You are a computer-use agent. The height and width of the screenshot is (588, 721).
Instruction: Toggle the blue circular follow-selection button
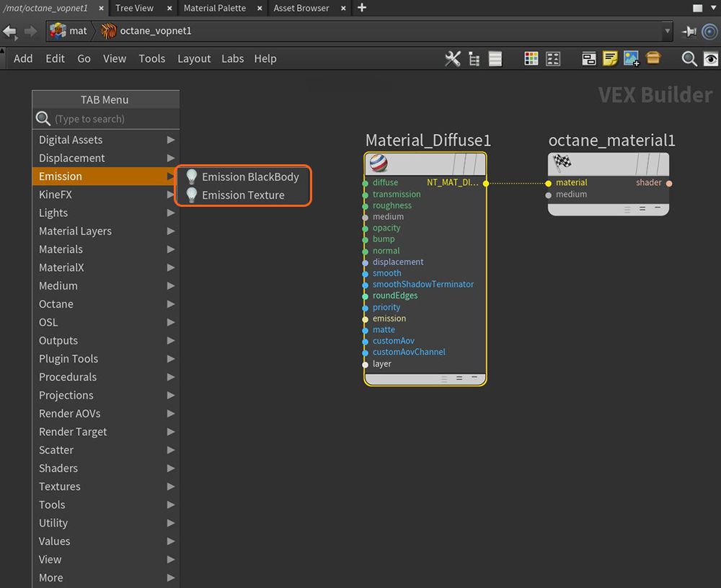click(709, 31)
